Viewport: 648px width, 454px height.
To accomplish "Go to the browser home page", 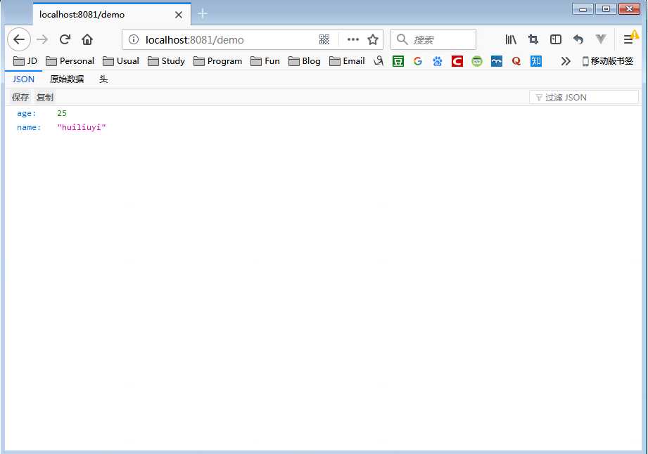I will tap(87, 39).
